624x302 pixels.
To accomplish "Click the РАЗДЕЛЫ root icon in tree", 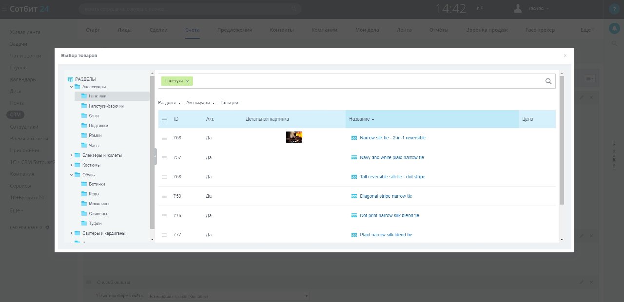I will point(71,79).
